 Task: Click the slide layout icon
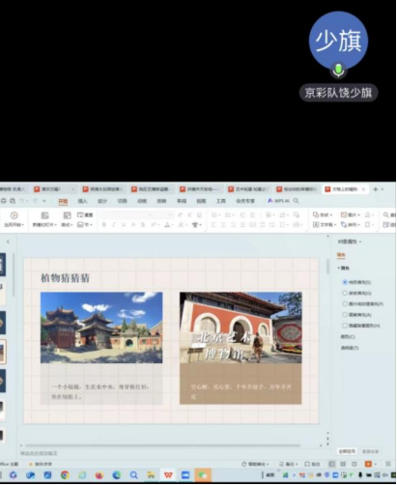[67, 215]
